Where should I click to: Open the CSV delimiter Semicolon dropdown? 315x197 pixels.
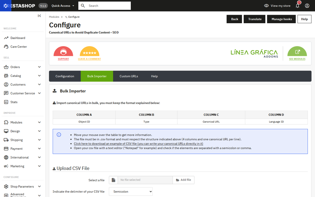point(131,191)
